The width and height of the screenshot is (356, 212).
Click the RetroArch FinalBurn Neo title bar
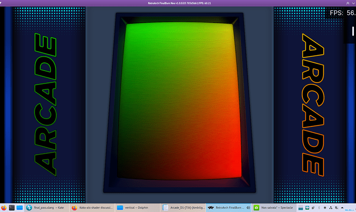177,4
